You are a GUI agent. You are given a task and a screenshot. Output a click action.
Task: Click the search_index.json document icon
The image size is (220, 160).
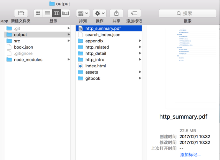pyautogui.click(x=81, y=35)
